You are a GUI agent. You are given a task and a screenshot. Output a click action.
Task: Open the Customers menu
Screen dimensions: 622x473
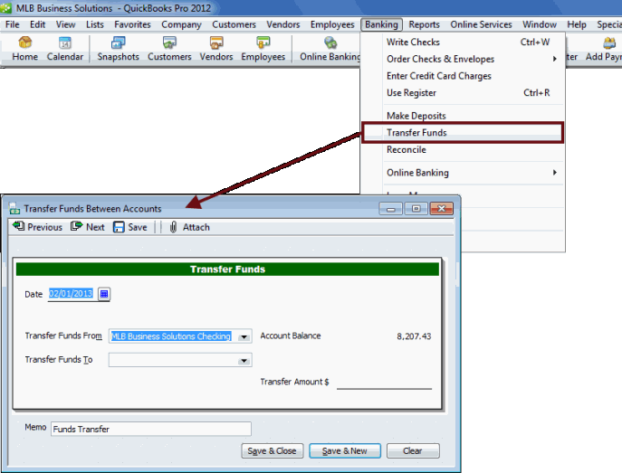click(234, 24)
